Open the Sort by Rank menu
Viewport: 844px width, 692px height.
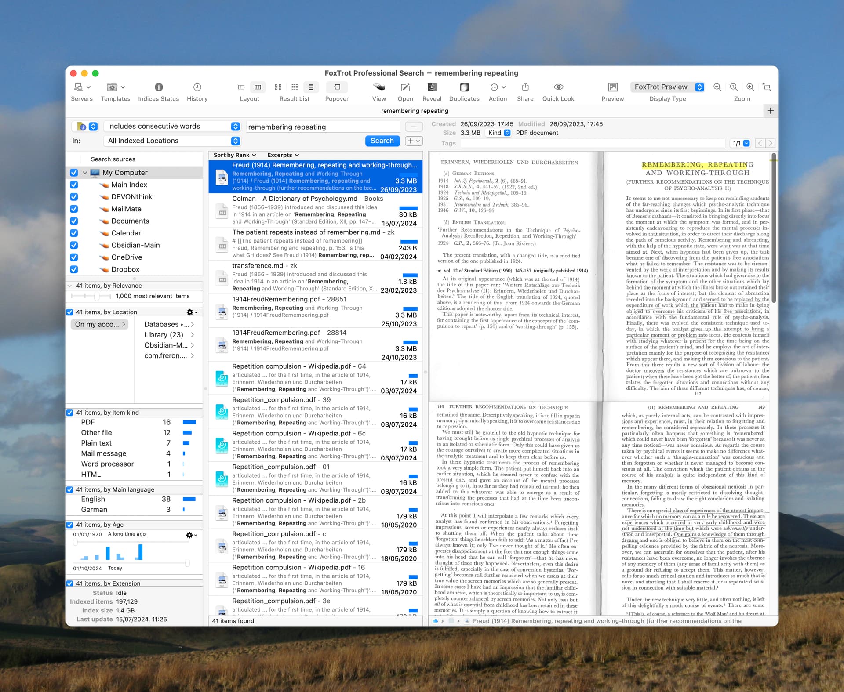234,155
